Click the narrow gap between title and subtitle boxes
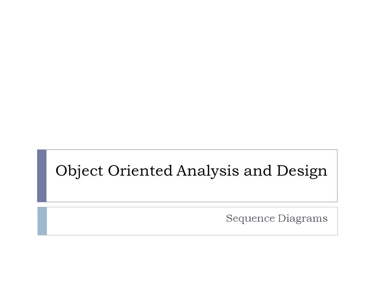 [x=187, y=205]
